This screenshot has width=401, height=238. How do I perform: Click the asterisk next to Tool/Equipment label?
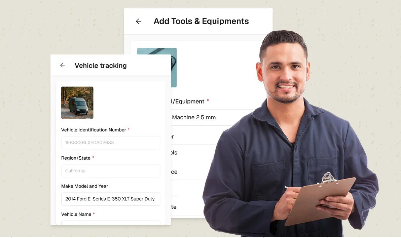click(209, 101)
